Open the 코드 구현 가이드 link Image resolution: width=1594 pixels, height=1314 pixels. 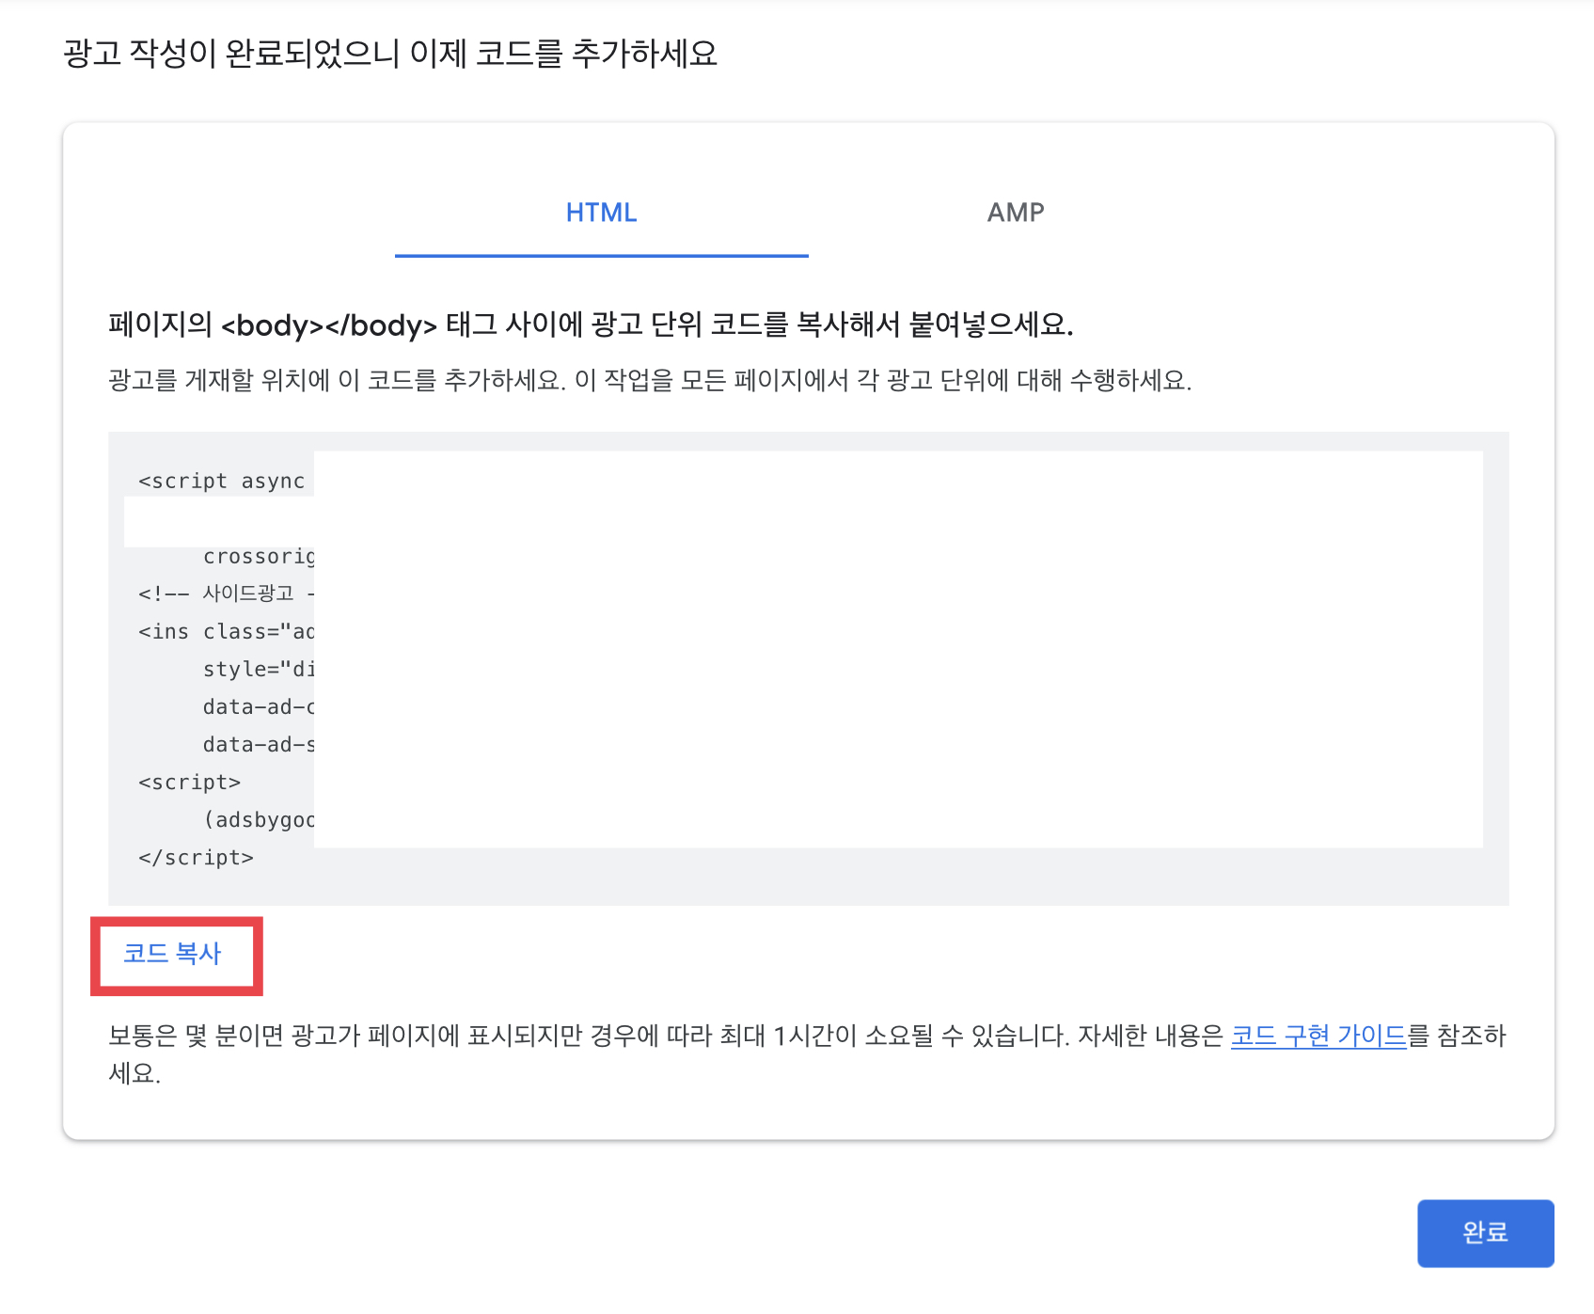click(1318, 1036)
